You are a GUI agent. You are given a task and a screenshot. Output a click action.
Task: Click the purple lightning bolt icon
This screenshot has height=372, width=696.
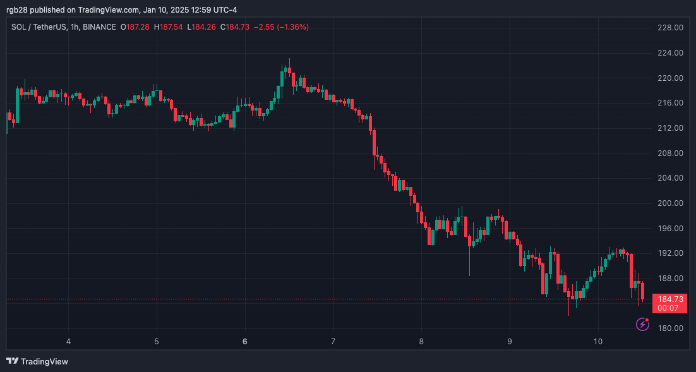[642, 324]
